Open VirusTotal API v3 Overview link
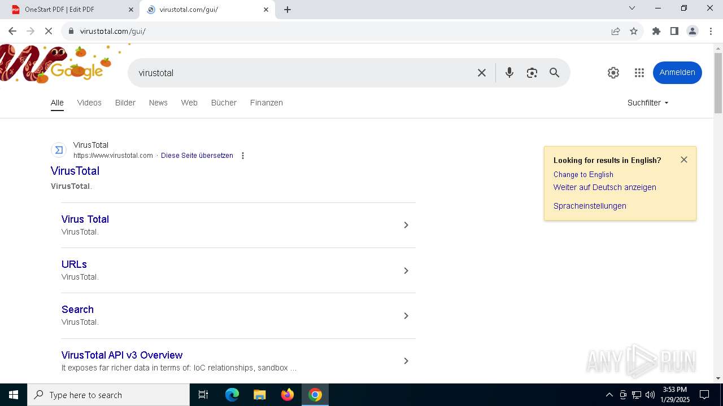 click(122, 355)
